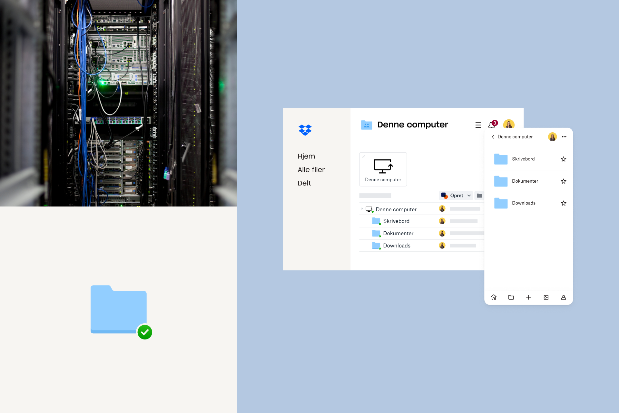Click the back chevron to Denne computer
This screenshot has width=619, height=413.
click(x=494, y=136)
